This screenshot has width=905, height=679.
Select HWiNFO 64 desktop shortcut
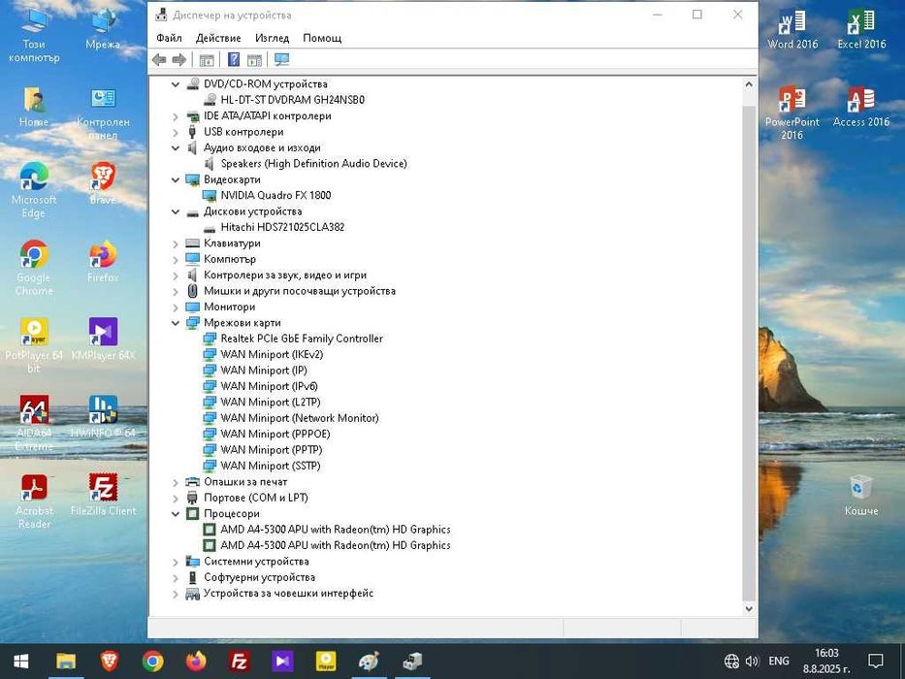tap(103, 417)
